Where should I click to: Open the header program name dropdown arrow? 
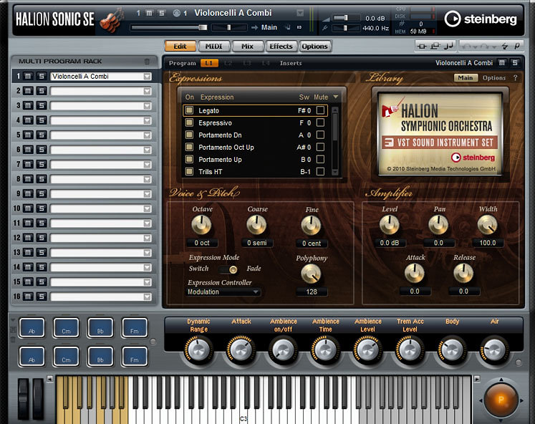(x=300, y=13)
